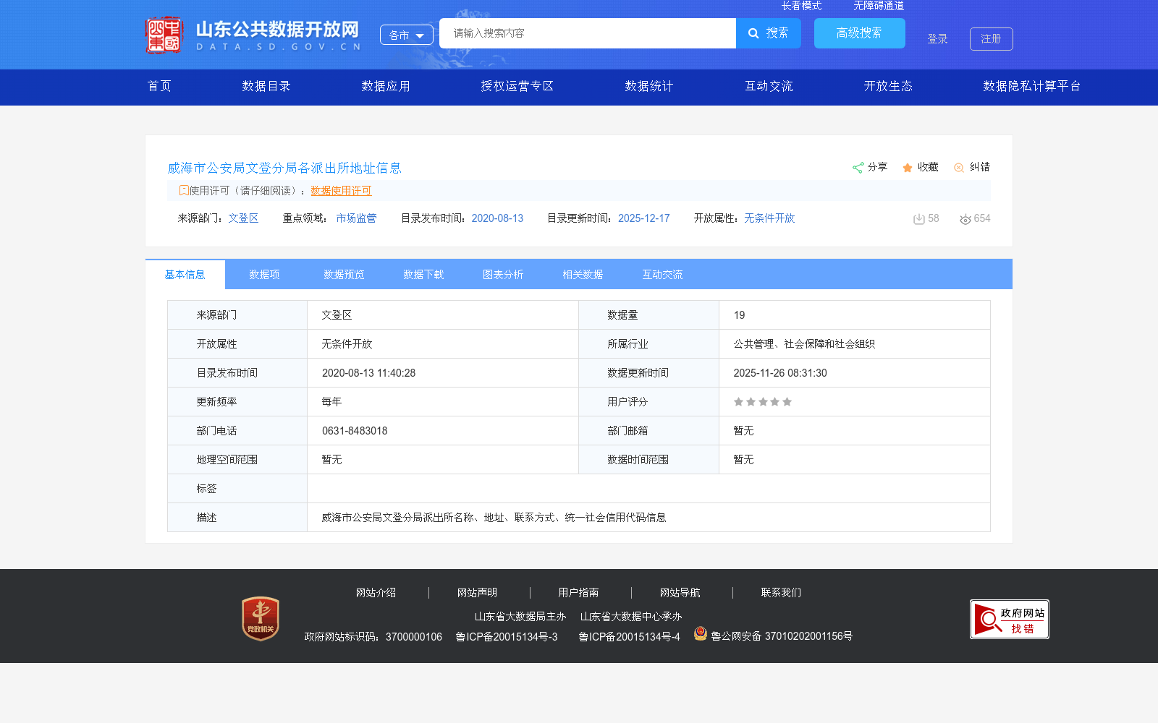Select the 基本信息 tab

coord(185,275)
